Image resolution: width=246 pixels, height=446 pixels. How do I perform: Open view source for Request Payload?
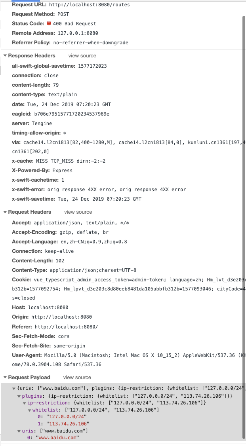77,377
